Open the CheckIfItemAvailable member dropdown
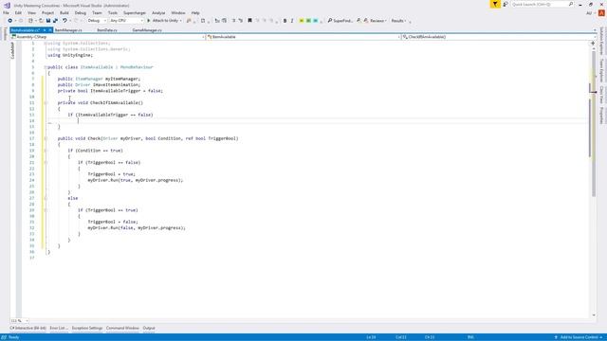The image size is (607, 341). point(498,37)
